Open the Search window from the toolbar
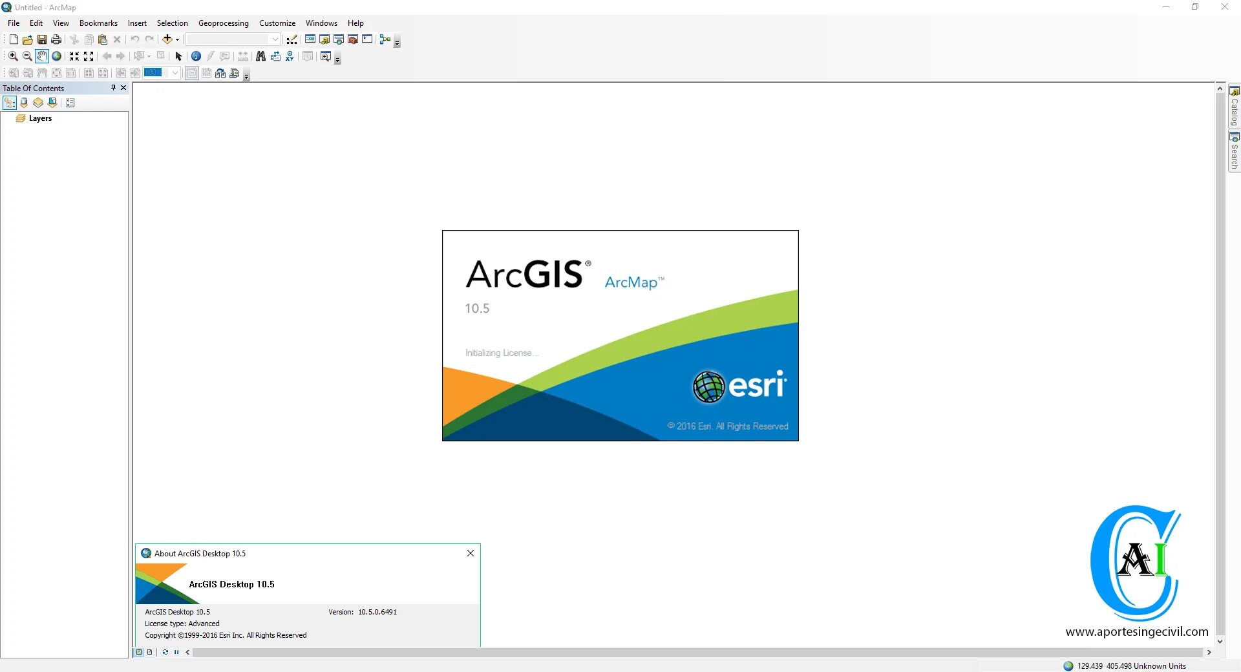The image size is (1241, 672). coord(339,39)
